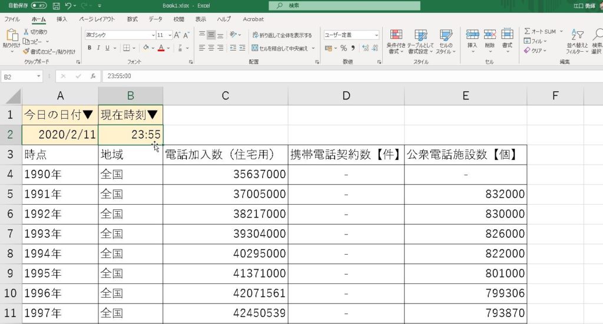Viewport: 603px width, 324px height.
Task: Expand the font name dropdown
Action: point(153,35)
